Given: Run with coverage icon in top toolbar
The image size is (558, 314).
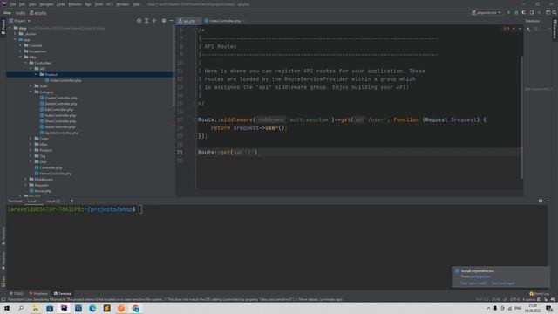Looking at the screenshot, I should tap(524, 12).
